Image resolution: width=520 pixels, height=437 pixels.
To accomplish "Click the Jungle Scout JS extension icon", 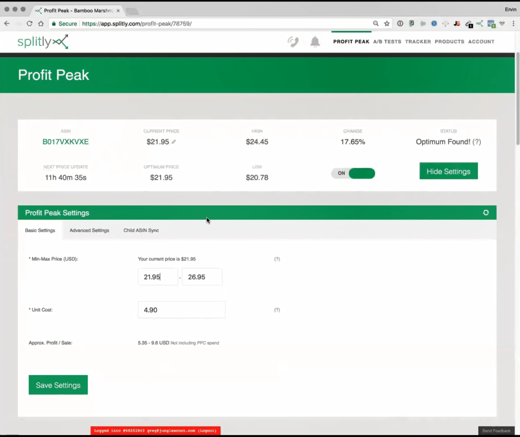I will click(x=457, y=23).
